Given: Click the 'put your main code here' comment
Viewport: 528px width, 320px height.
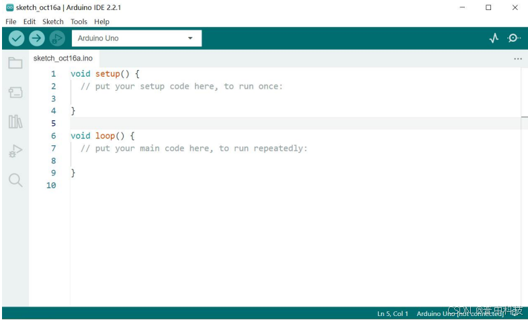Looking at the screenshot, I should pyautogui.click(x=194, y=148).
